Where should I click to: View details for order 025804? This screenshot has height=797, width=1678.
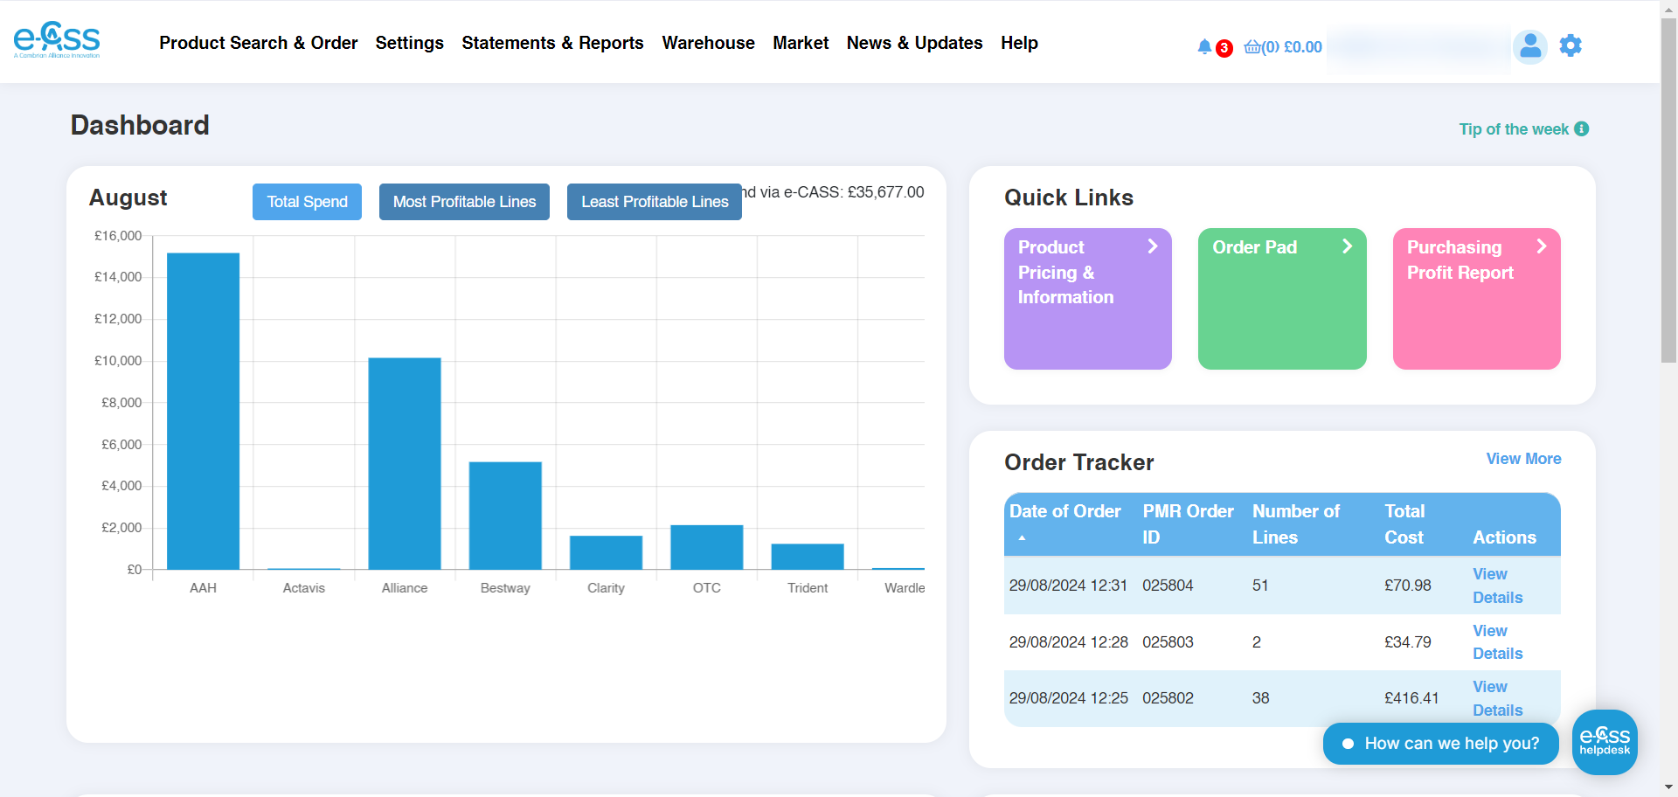[1497, 586]
